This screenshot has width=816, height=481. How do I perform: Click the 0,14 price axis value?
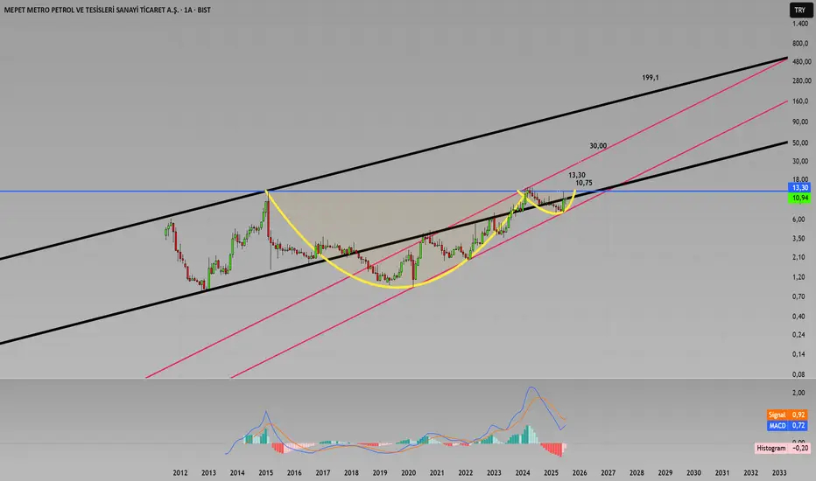tap(798, 355)
